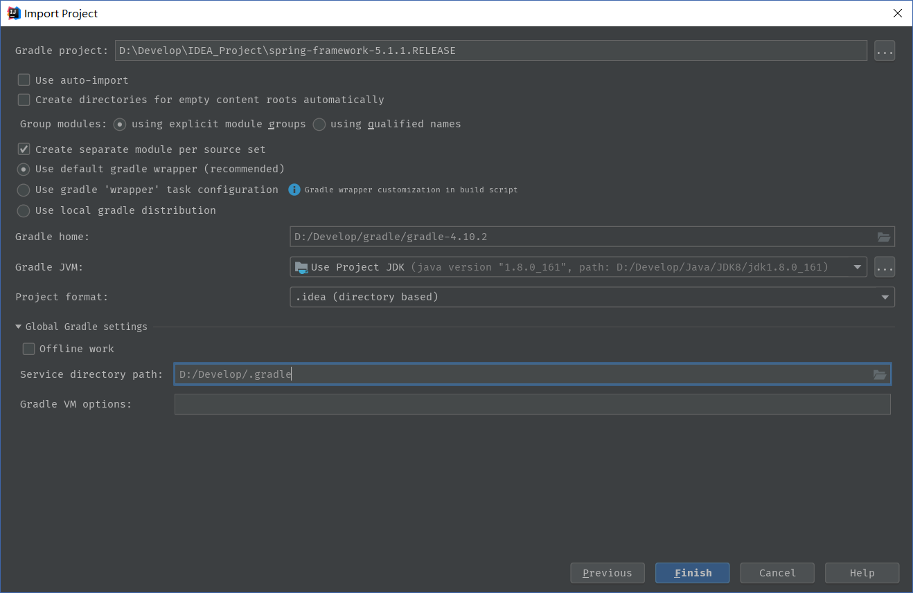Screen dimensions: 913x593
Task: Toggle Create directories for empty content roots
Action: pyautogui.click(x=24, y=100)
